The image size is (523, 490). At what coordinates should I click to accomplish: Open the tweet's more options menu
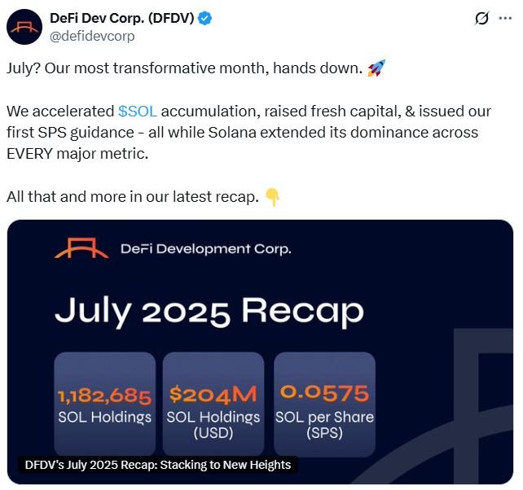(x=505, y=18)
